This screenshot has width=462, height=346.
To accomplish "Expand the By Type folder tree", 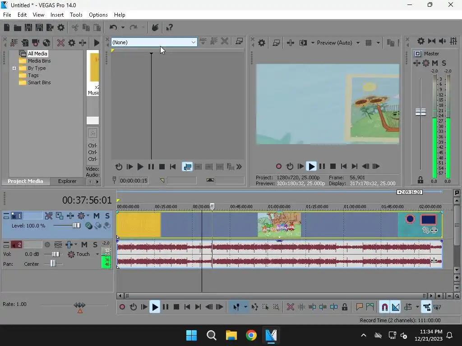I will click(14, 68).
